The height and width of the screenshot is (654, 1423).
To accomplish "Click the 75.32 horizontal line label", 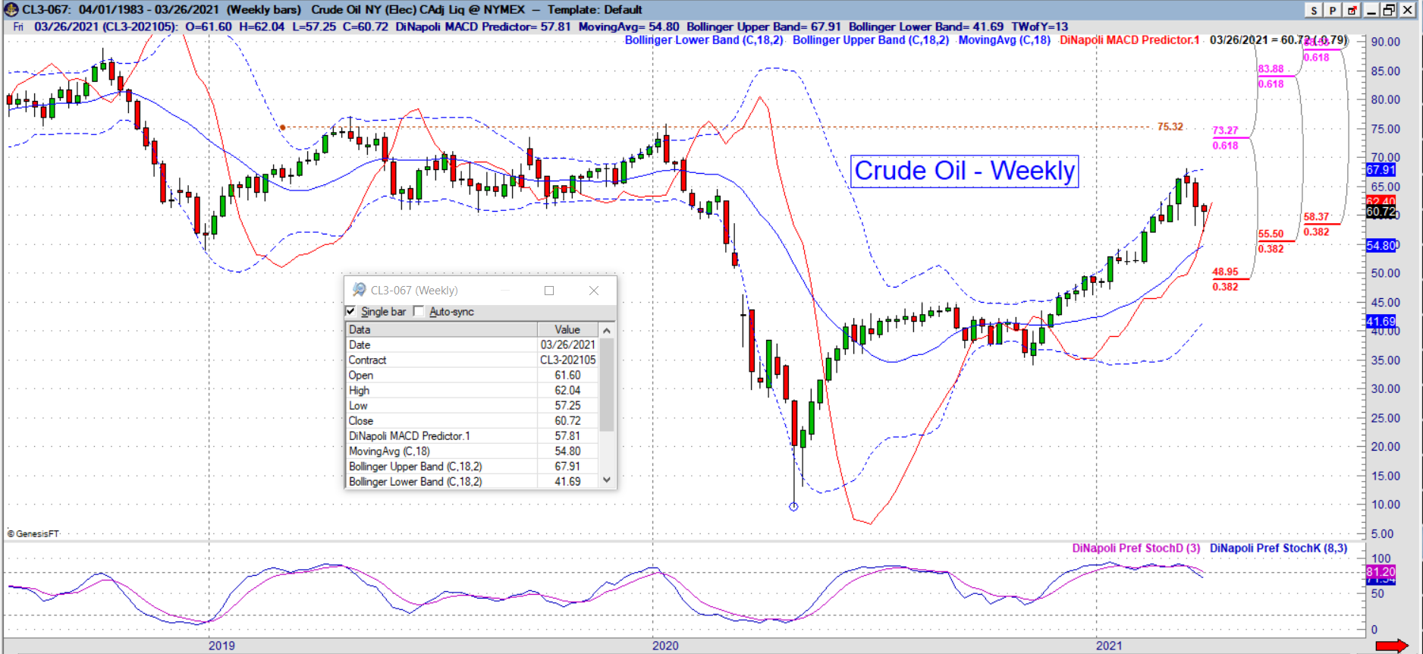I will pos(1170,127).
